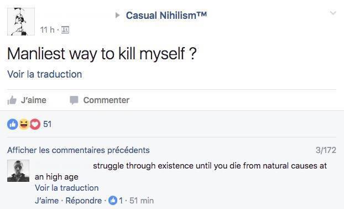Open the post options chevron menu
This screenshot has width=344, height=209.
click(333, 13)
